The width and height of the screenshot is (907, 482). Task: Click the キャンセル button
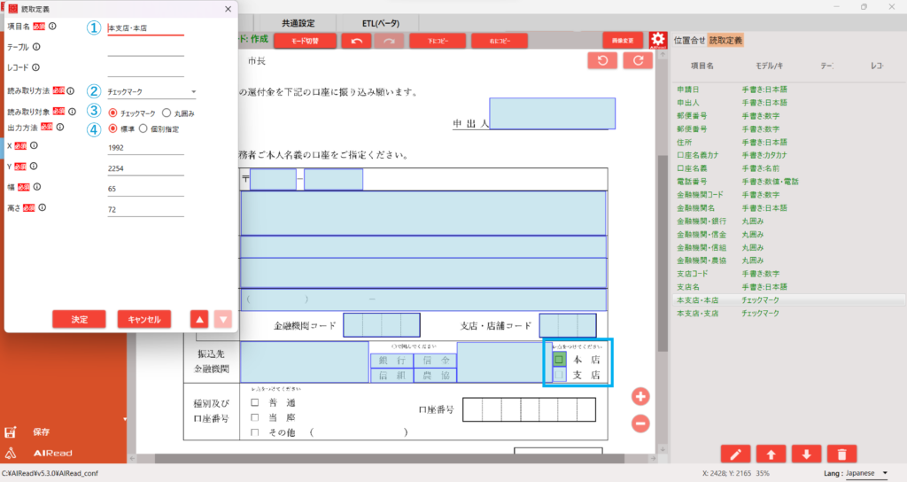pyautogui.click(x=143, y=319)
